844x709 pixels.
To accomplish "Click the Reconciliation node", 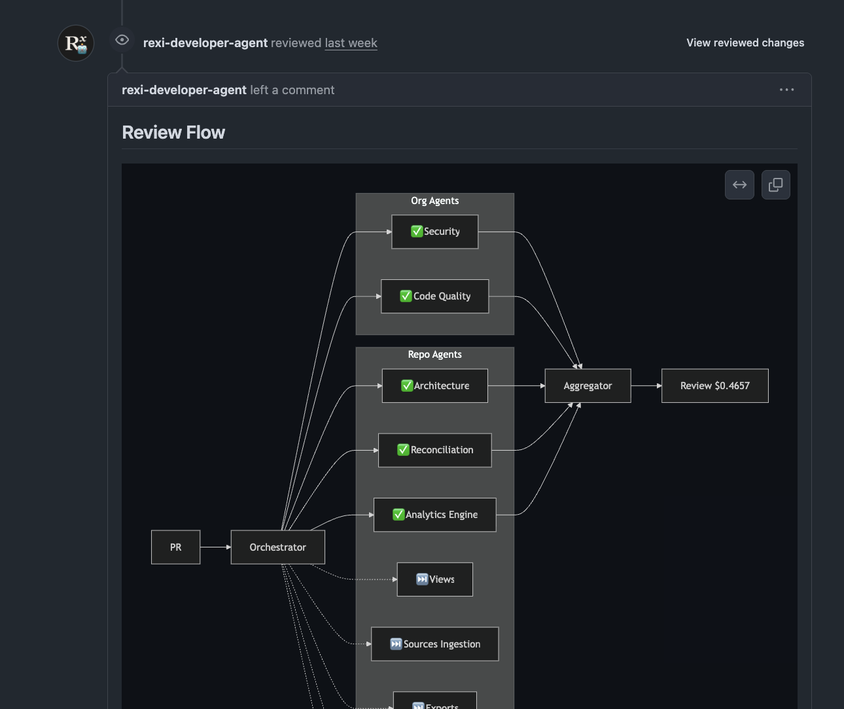I will coord(435,450).
